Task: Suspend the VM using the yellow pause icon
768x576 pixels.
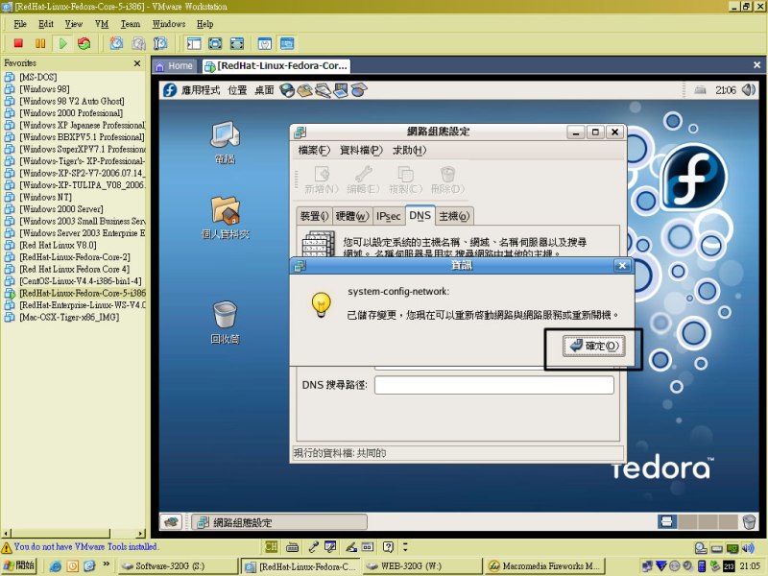Action: pyautogui.click(x=40, y=43)
